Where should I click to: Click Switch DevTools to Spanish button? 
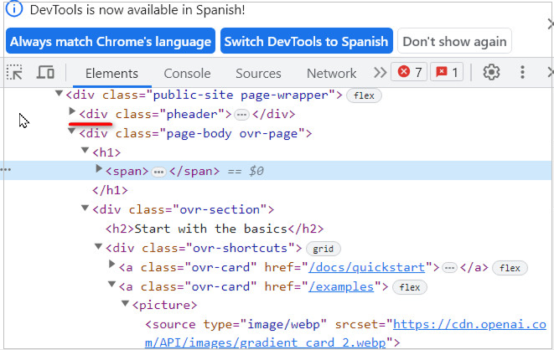307,41
